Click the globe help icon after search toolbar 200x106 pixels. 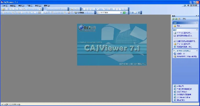tap(132, 13)
